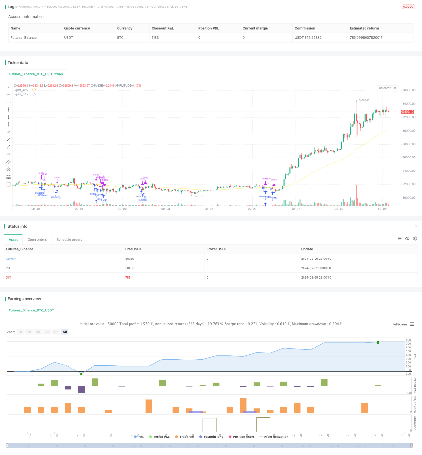Open the status info list-view icon
422x455 pixels.
click(400, 238)
